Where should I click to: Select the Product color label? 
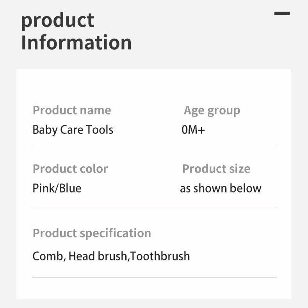(70, 169)
